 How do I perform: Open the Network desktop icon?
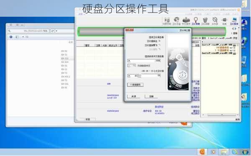pos(244,42)
